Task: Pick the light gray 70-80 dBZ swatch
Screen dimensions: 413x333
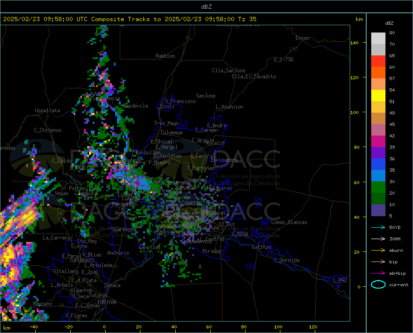Action: pyautogui.click(x=378, y=38)
